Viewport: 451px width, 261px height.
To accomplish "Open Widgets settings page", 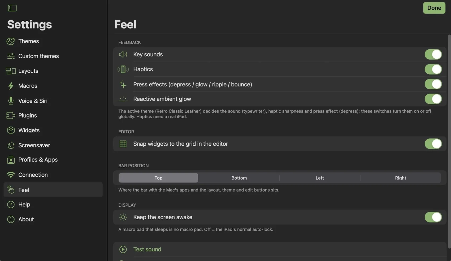I will pos(53,130).
